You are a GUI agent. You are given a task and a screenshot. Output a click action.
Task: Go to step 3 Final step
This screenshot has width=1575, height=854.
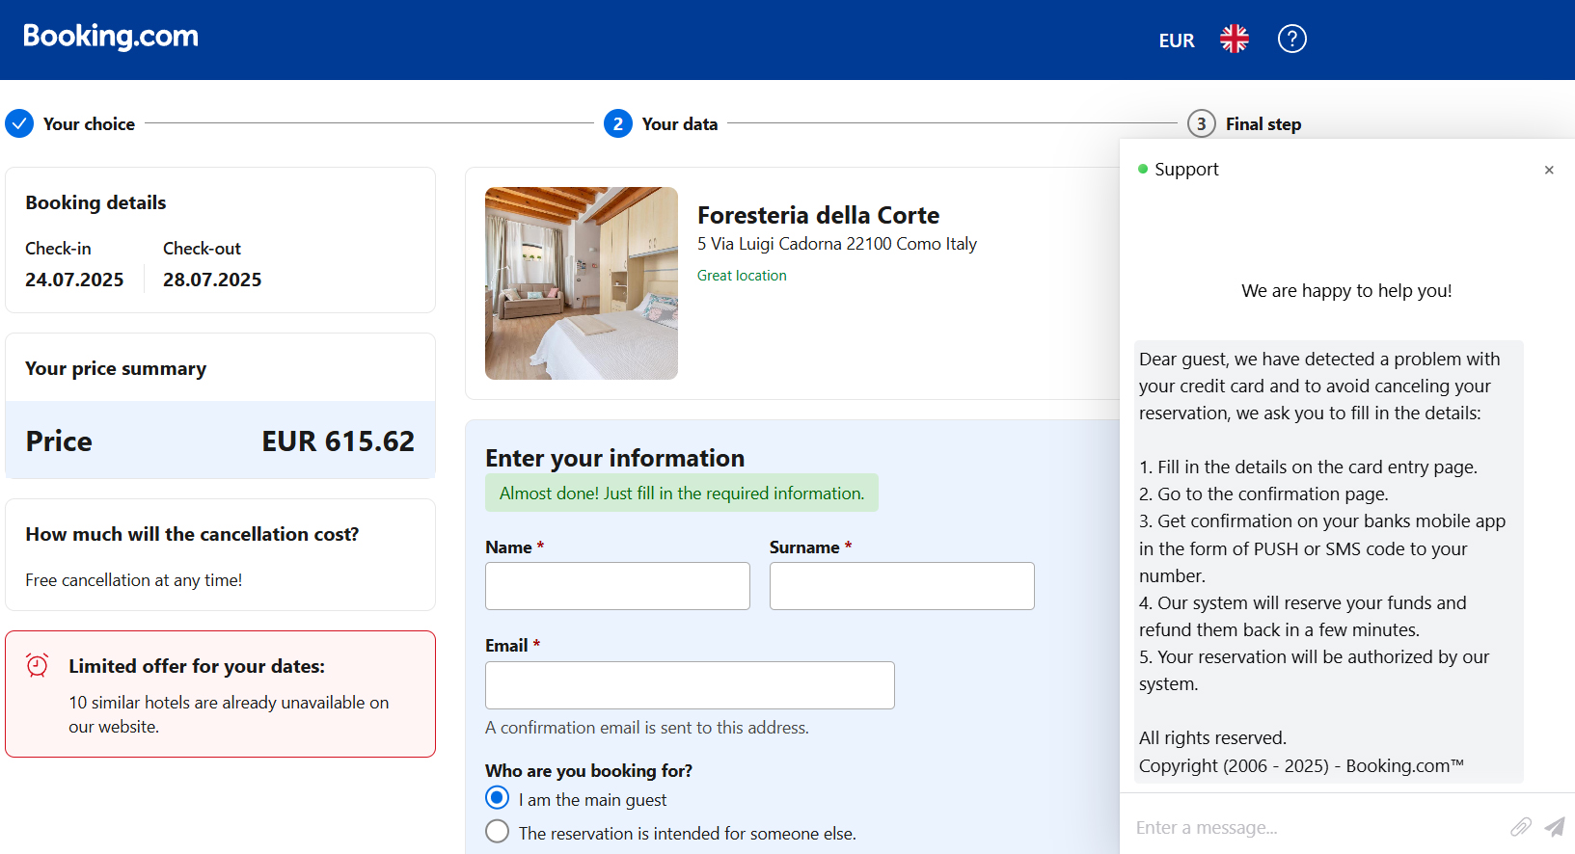click(x=1201, y=123)
